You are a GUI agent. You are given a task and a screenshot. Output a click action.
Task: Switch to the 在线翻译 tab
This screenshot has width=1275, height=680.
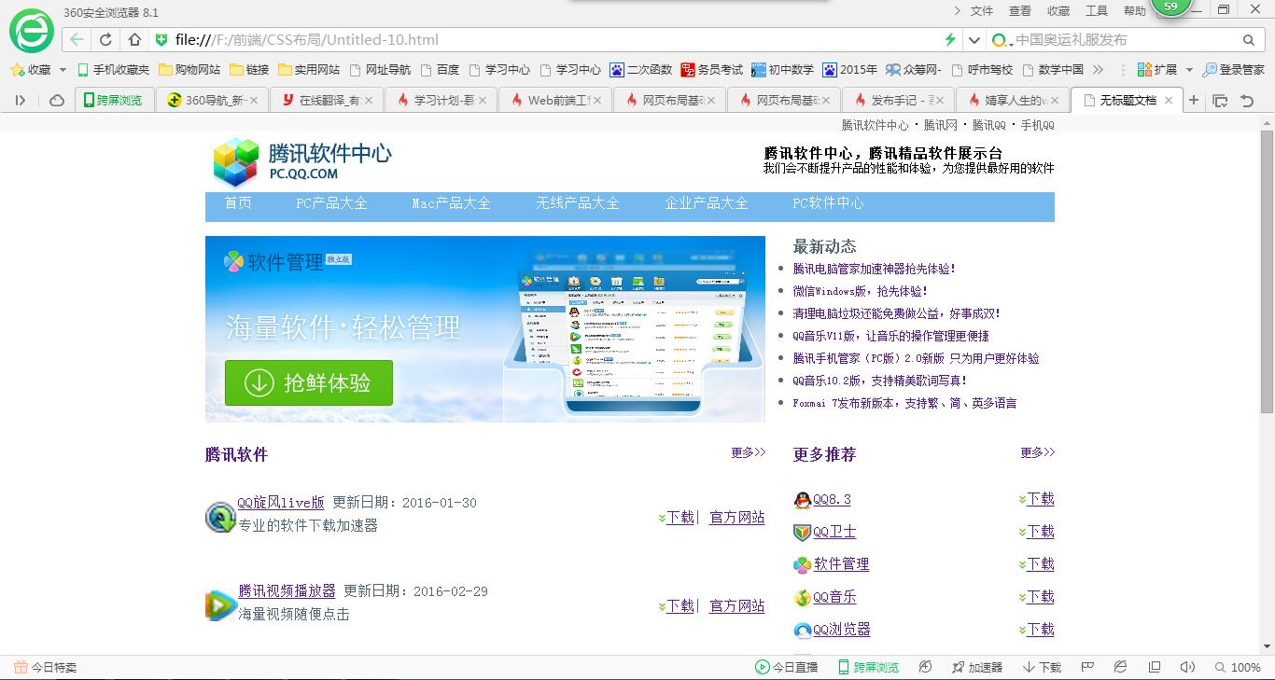point(327,100)
